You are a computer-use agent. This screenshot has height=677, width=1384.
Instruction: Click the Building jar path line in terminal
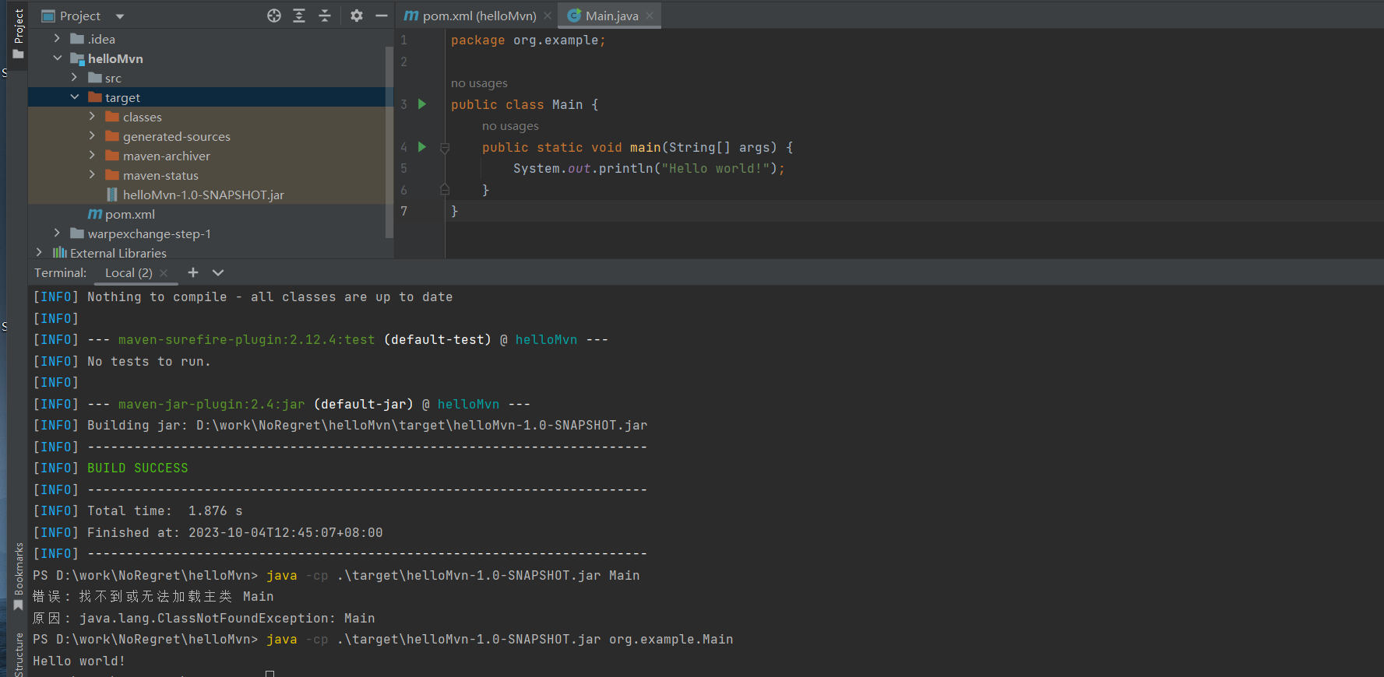[x=340, y=426]
